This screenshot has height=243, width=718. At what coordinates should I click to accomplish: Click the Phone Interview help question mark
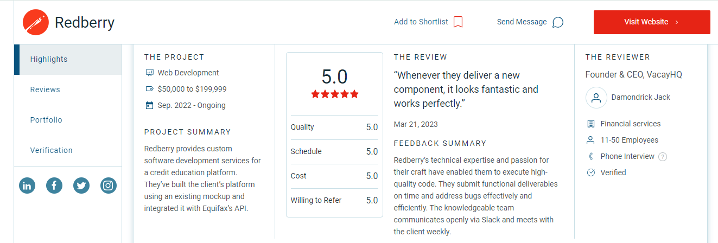(663, 157)
